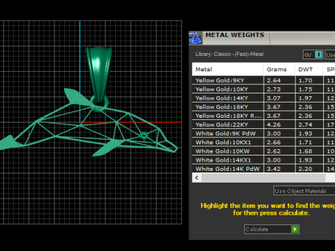
Task: Click the table's left scroll arrow
Action: 197,178
